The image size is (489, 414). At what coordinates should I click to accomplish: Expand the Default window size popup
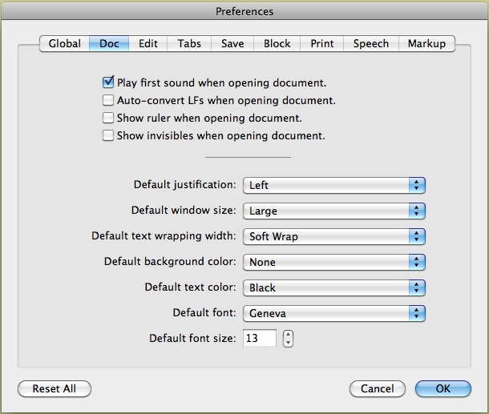coord(333,211)
